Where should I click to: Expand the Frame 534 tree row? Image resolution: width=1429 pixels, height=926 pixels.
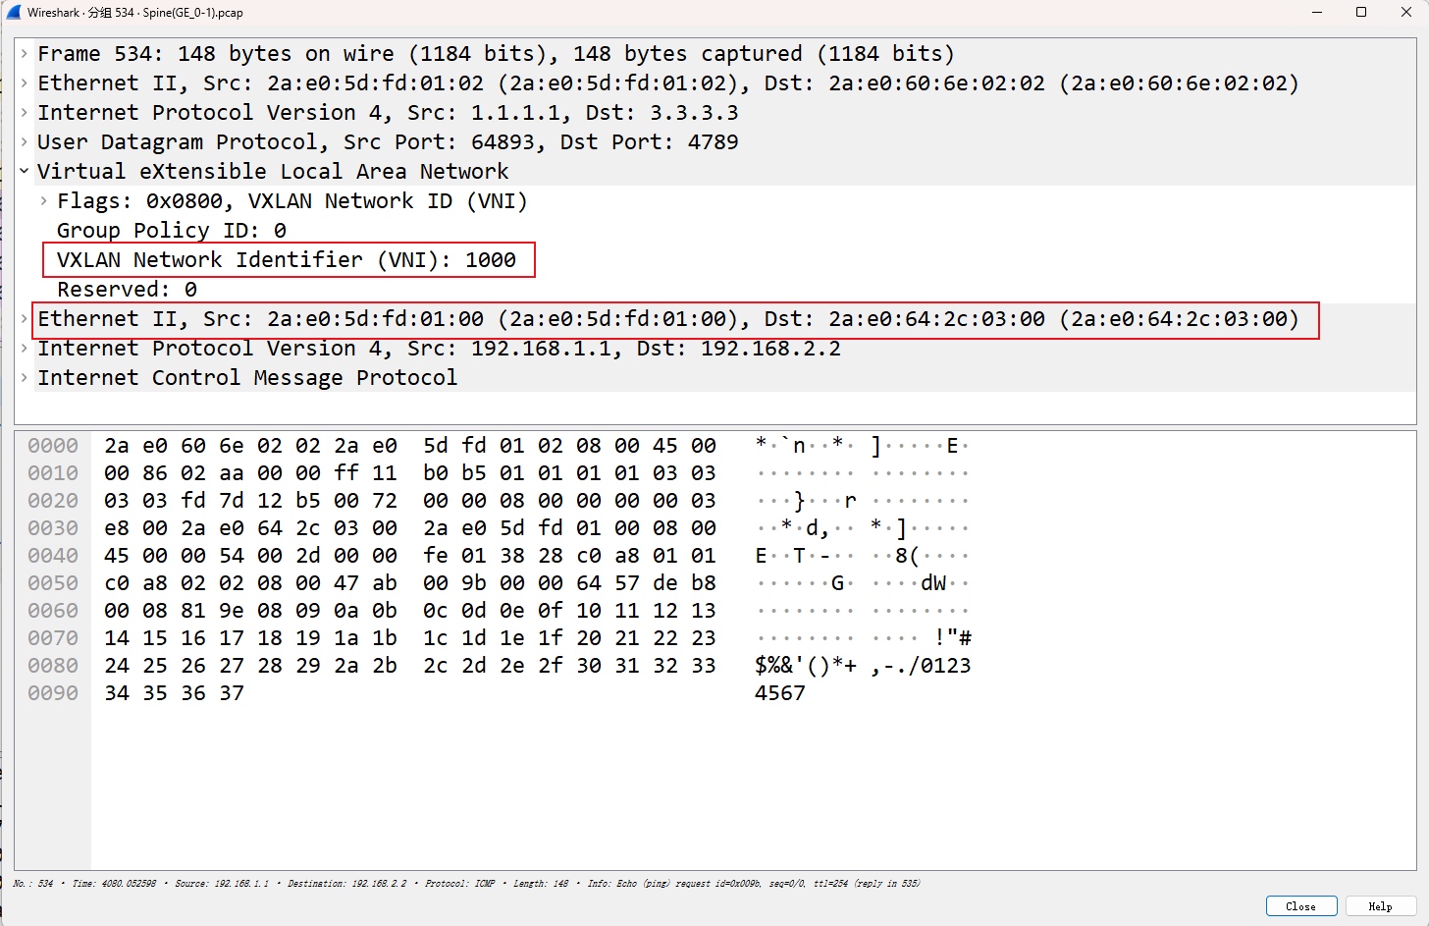coord(24,53)
